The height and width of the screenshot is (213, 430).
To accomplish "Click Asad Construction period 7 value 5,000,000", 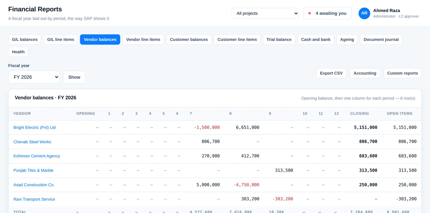I will [208, 185].
